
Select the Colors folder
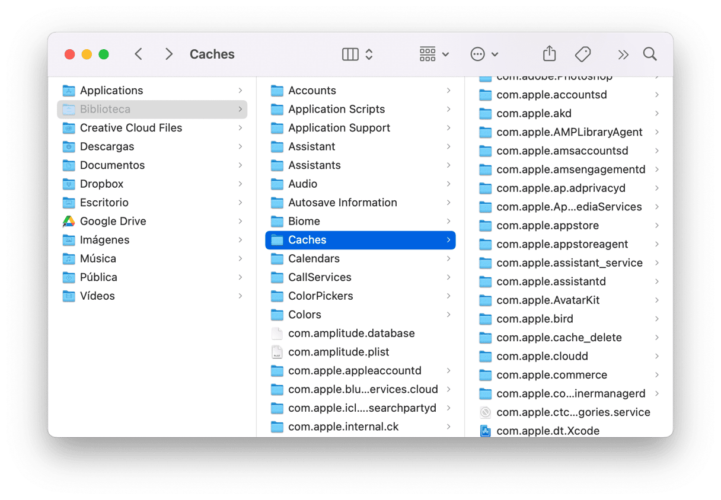point(360,315)
